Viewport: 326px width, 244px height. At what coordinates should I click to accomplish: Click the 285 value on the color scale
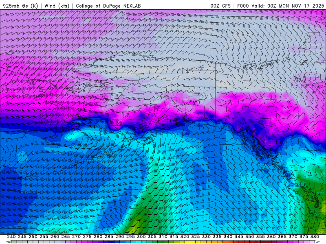tap(109, 237)
